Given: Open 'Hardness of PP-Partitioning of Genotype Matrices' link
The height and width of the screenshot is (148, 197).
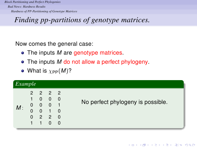Looking at the screenshot, I should (x=44, y=11).
